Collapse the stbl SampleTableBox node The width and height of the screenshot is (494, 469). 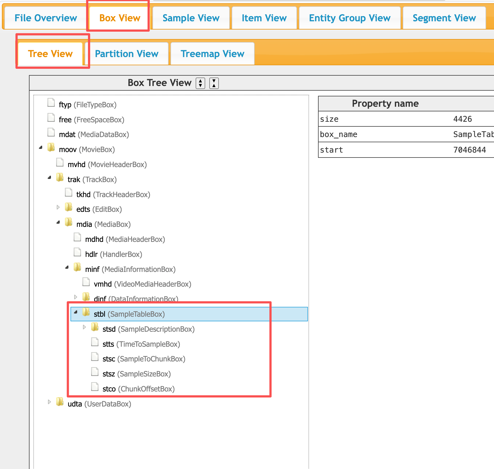pos(76,312)
